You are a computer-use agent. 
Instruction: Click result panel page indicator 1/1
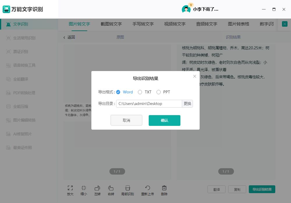(x=226, y=171)
